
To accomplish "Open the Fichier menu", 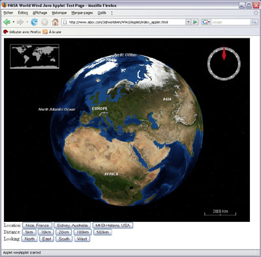I will [8, 13].
